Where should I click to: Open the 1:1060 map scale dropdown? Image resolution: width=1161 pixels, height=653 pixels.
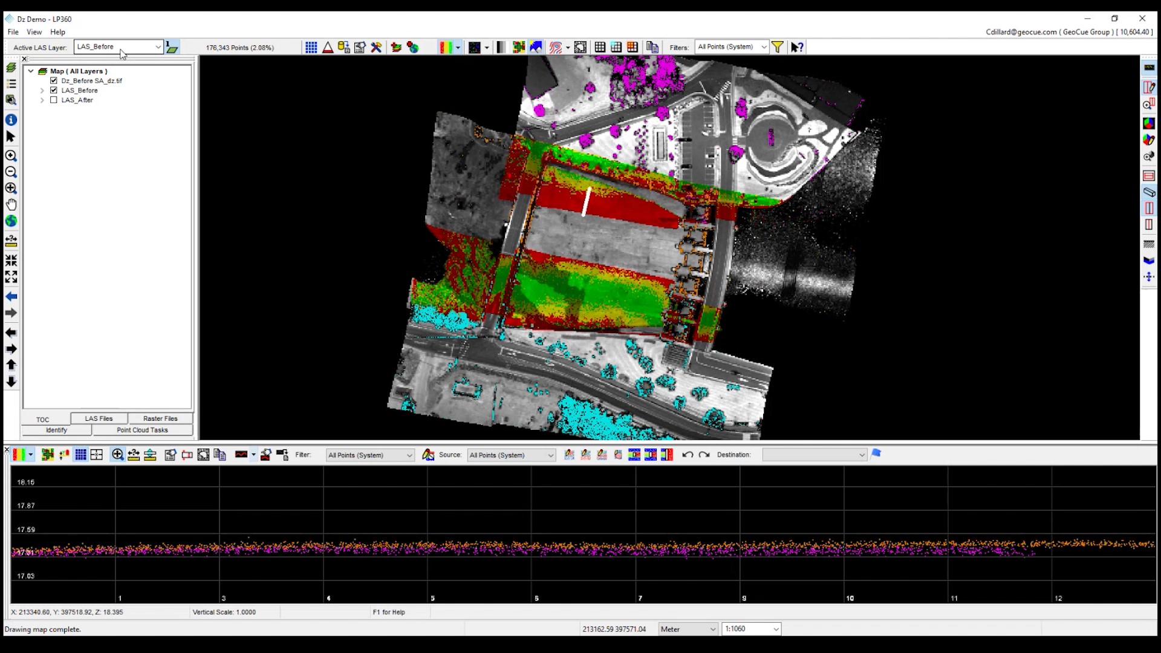tap(776, 629)
